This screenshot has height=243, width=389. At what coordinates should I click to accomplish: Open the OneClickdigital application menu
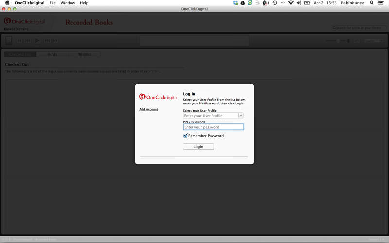pyautogui.click(x=30, y=3)
